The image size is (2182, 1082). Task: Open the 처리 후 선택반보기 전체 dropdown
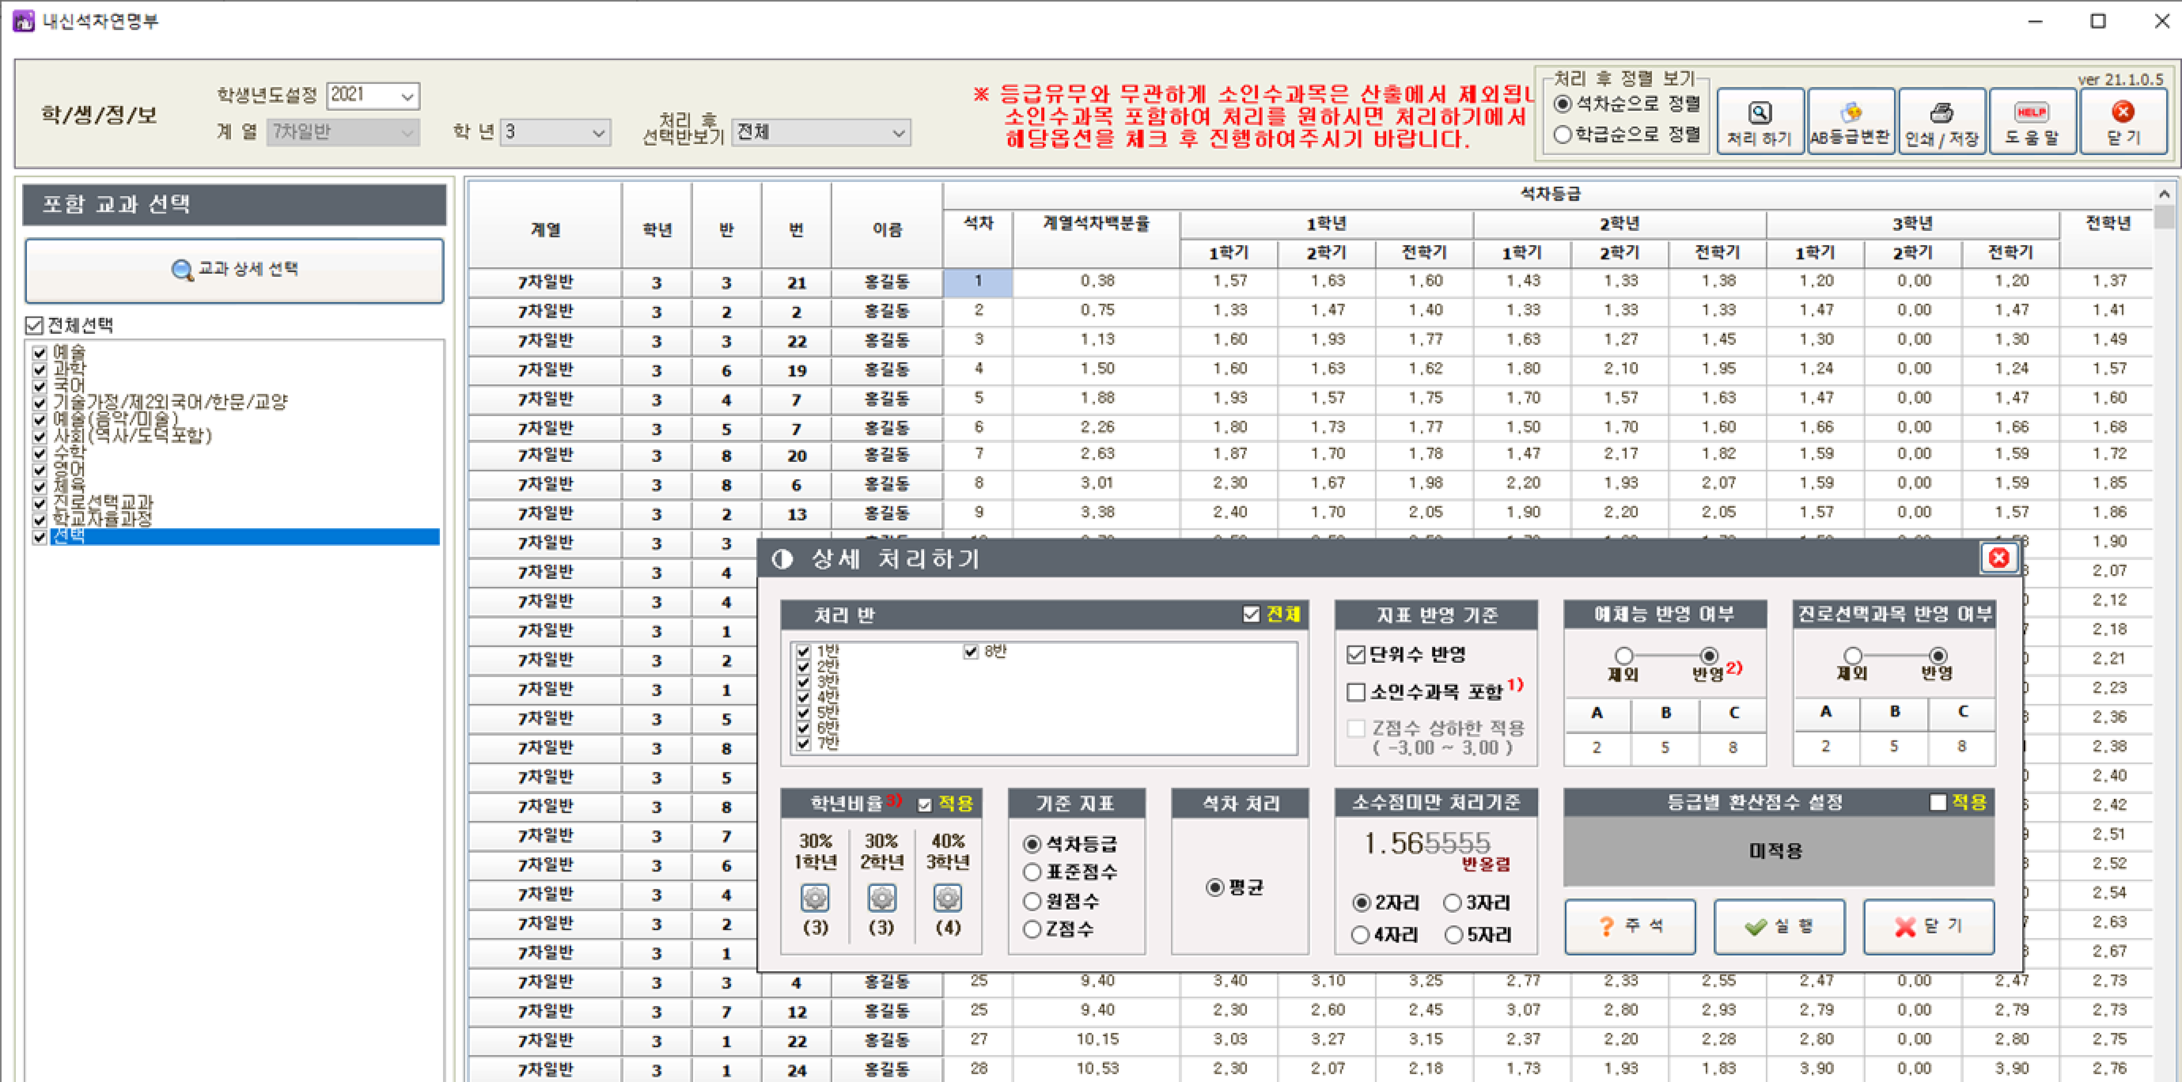point(821,132)
